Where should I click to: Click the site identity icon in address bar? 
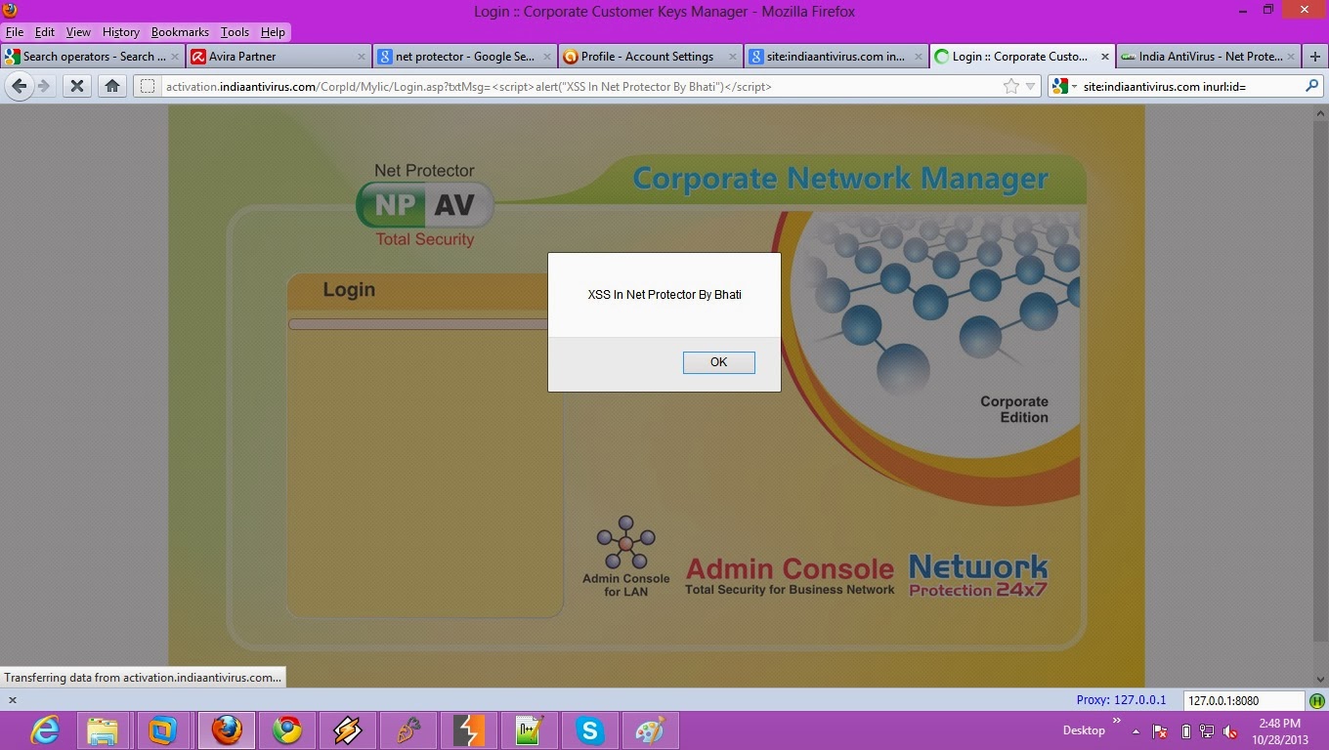pos(147,86)
